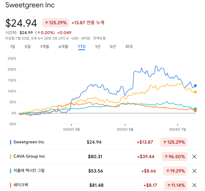This screenshot has width=205, height=191.
Task: Display the 최대 time range
Action: point(129,47)
